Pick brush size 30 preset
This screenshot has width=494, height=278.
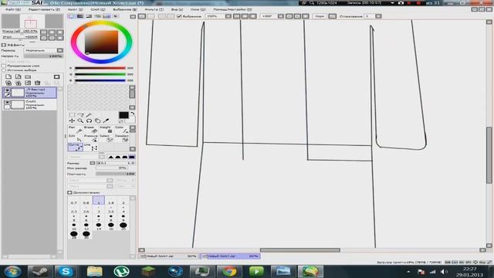tap(86, 235)
